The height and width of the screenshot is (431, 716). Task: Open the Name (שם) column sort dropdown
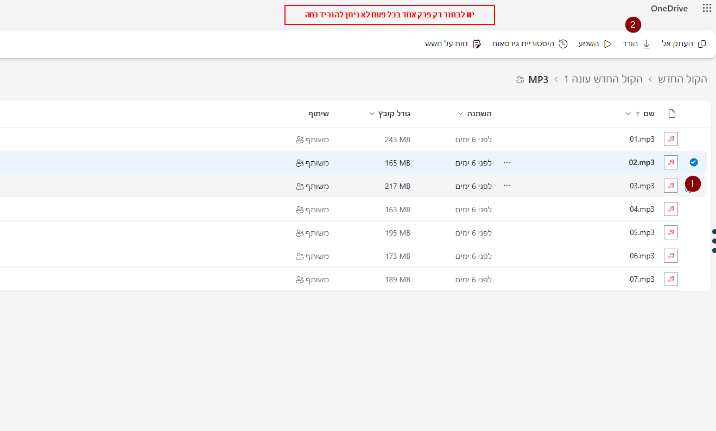628,114
